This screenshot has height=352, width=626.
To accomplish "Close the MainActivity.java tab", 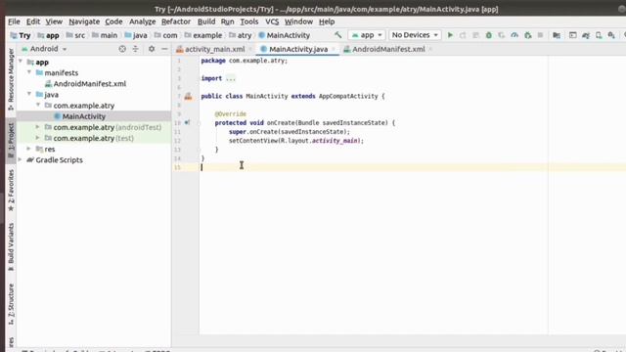I will (334, 49).
